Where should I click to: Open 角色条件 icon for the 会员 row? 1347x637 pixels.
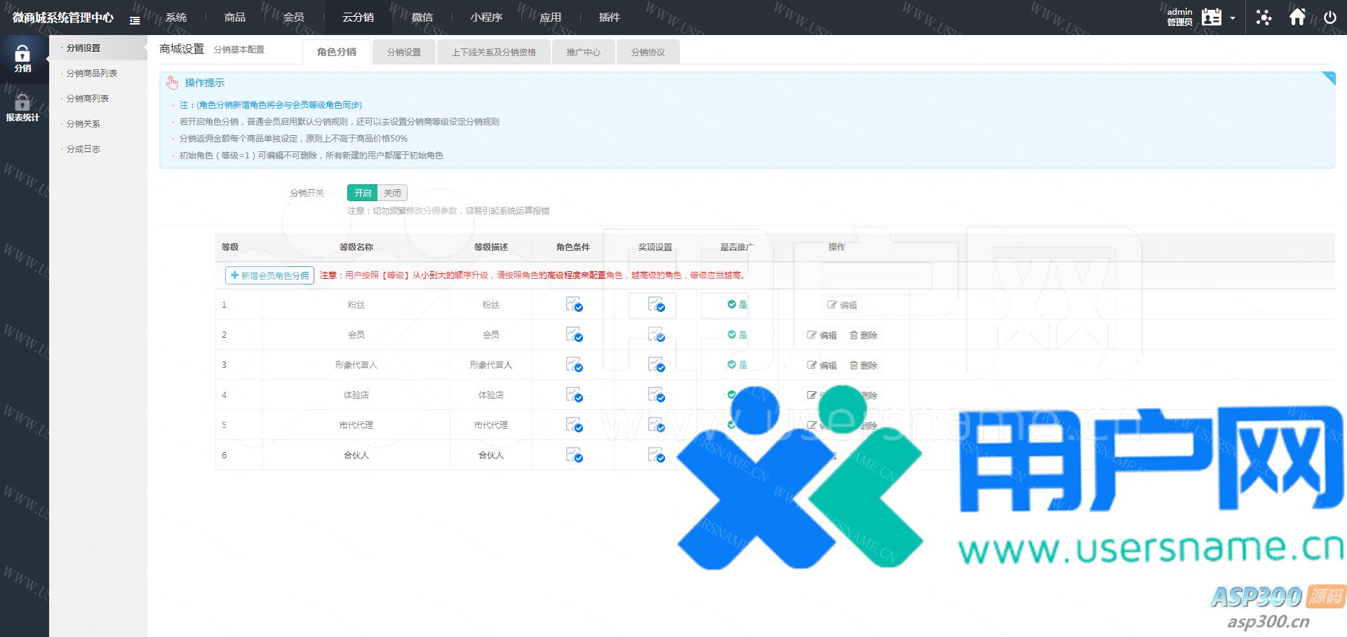click(x=574, y=334)
